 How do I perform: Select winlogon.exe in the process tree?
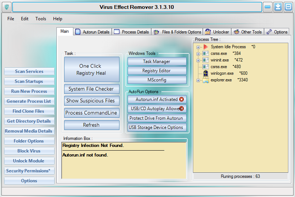point(229,73)
